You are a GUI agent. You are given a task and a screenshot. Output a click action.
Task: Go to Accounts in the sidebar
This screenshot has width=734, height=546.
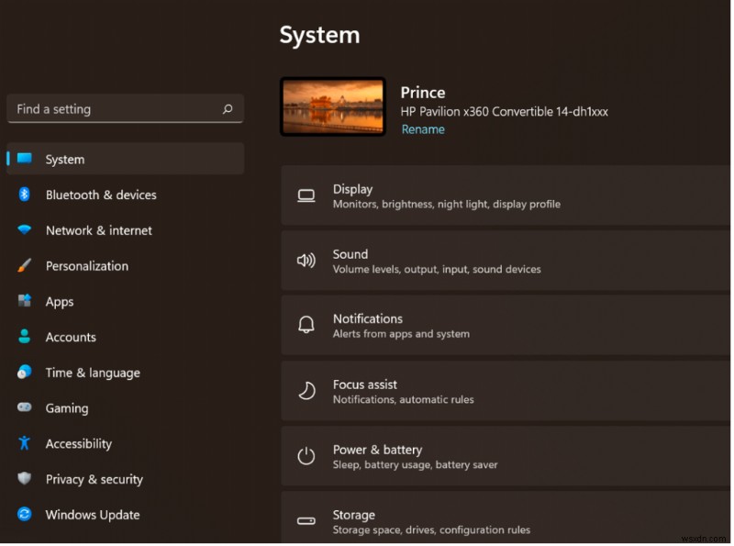click(71, 337)
